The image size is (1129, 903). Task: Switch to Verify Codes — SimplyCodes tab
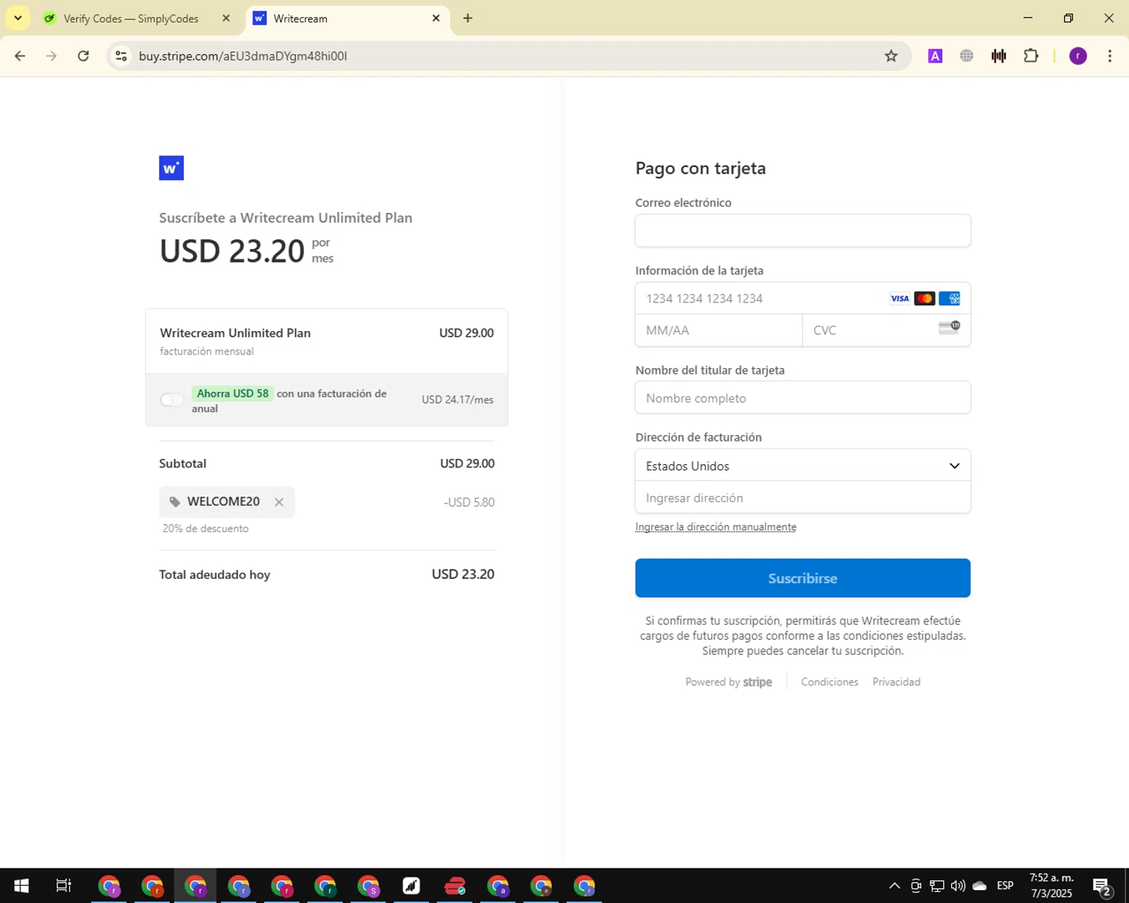coord(131,19)
